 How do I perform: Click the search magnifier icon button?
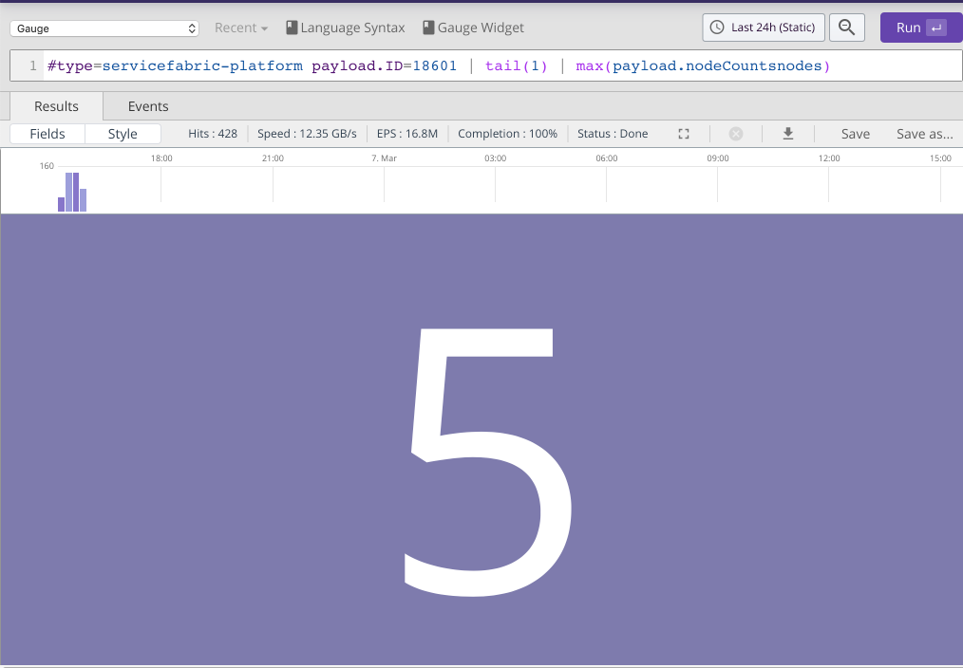point(846,28)
